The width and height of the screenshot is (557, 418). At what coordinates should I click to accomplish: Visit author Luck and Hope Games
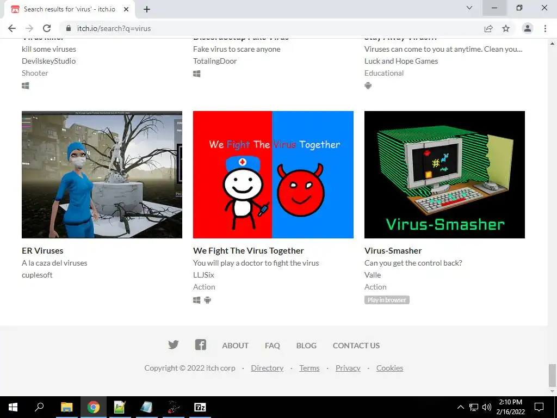pos(401,61)
